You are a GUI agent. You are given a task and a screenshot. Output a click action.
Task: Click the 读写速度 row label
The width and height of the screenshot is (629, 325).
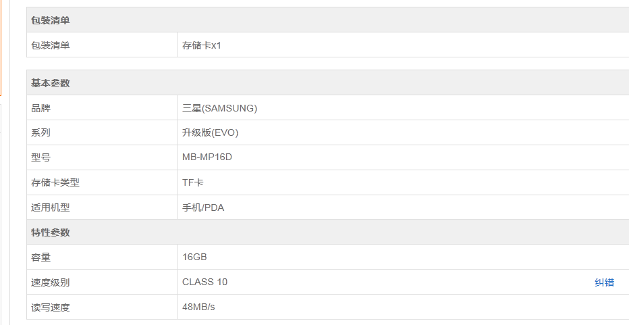pyautogui.click(x=51, y=307)
